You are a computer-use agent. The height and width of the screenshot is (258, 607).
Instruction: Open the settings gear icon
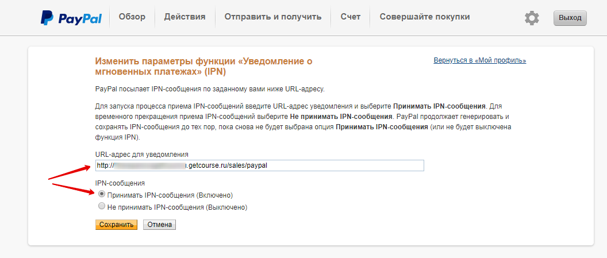532,18
